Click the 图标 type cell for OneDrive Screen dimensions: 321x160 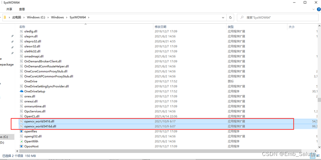[230, 81]
